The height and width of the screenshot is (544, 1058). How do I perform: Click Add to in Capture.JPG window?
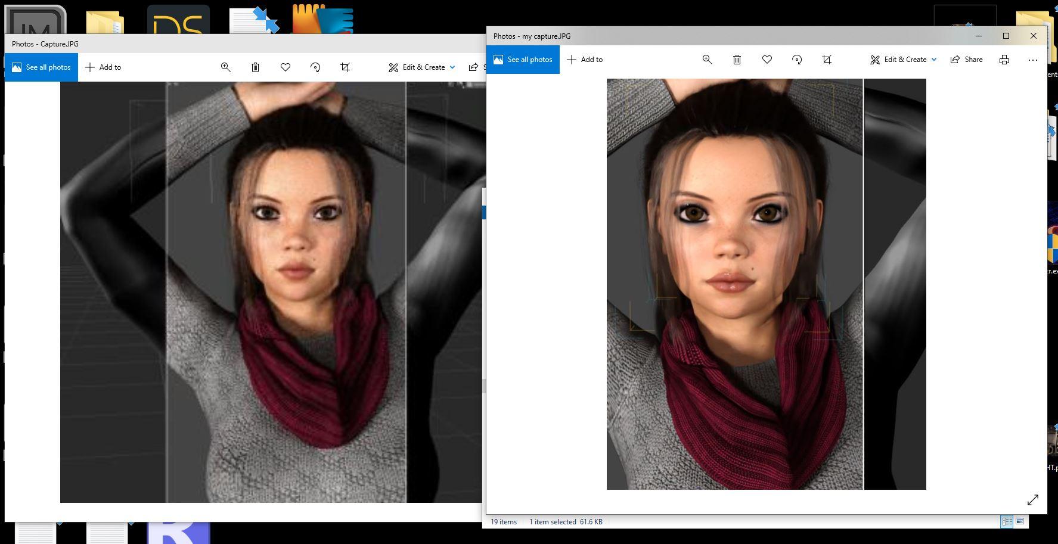point(103,67)
